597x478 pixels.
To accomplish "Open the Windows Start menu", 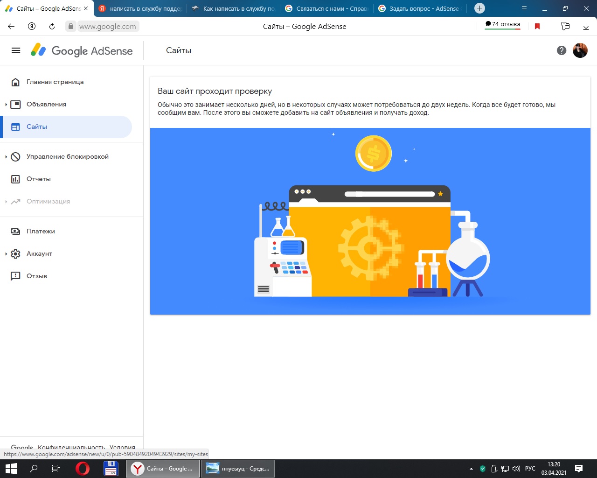I will click(11, 469).
